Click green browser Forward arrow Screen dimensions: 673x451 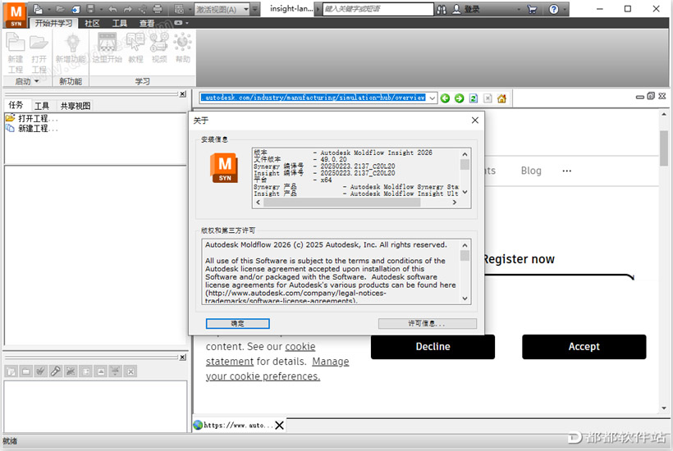[460, 98]
